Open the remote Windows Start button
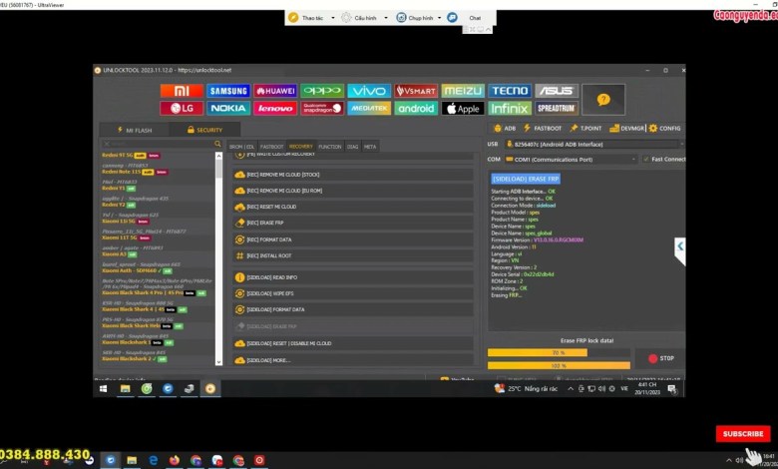 coord(103,389)
